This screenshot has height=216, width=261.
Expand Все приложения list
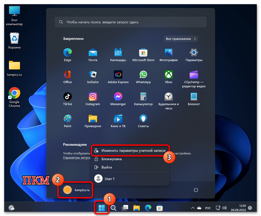click(x=181, y=39)
